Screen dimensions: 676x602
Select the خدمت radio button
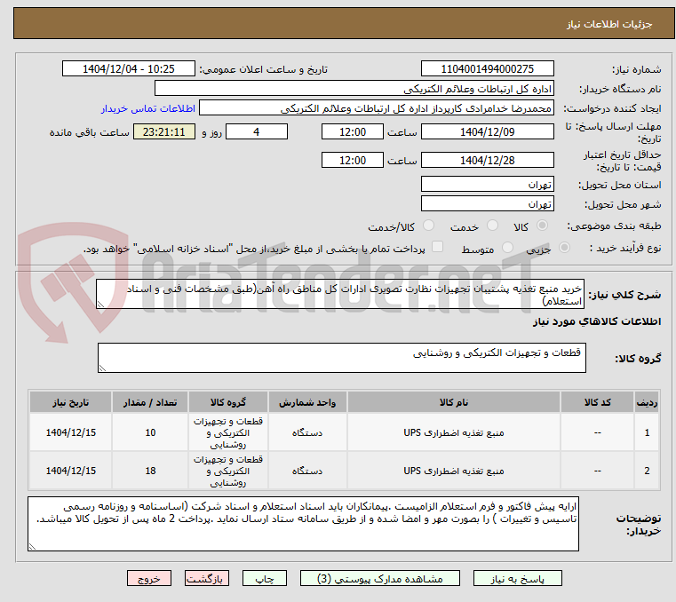pyautogui.click(x=492, y=226)
